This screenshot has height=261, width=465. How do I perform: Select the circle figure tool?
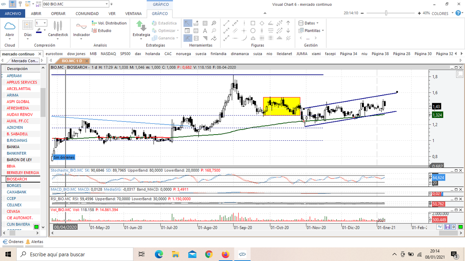(x=253, y=31)
